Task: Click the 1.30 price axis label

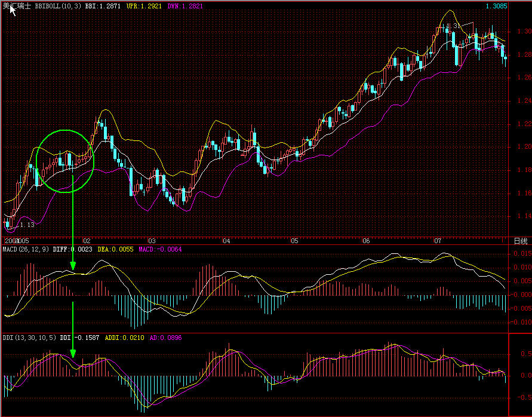Action: pyautogui.click(x=524, y=31)
